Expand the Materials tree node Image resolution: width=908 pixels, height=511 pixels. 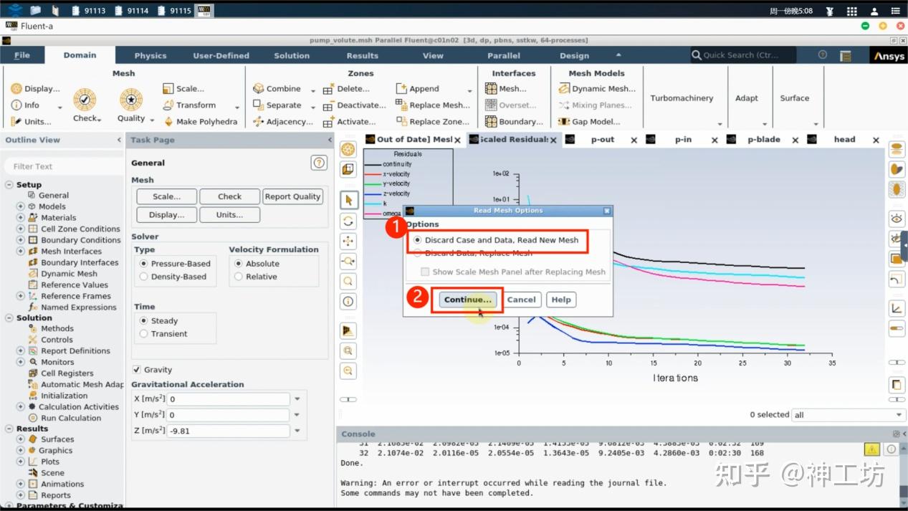coord(20,217)
